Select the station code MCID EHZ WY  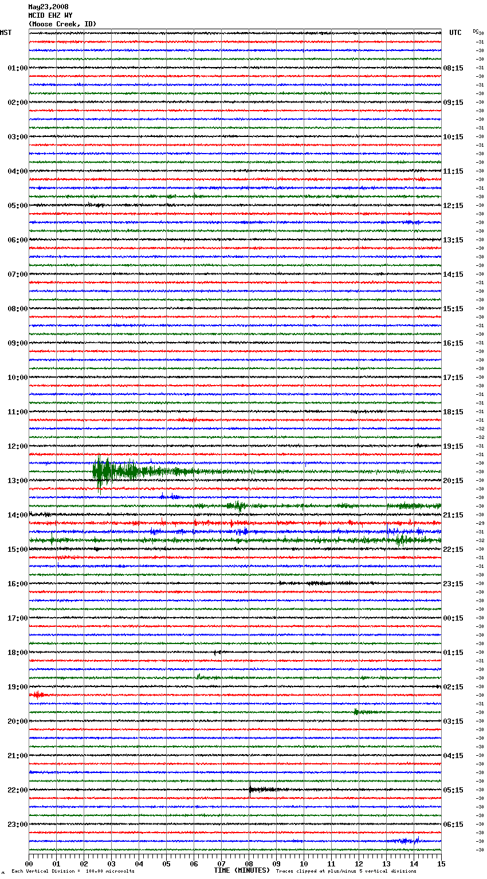(50, 15)
